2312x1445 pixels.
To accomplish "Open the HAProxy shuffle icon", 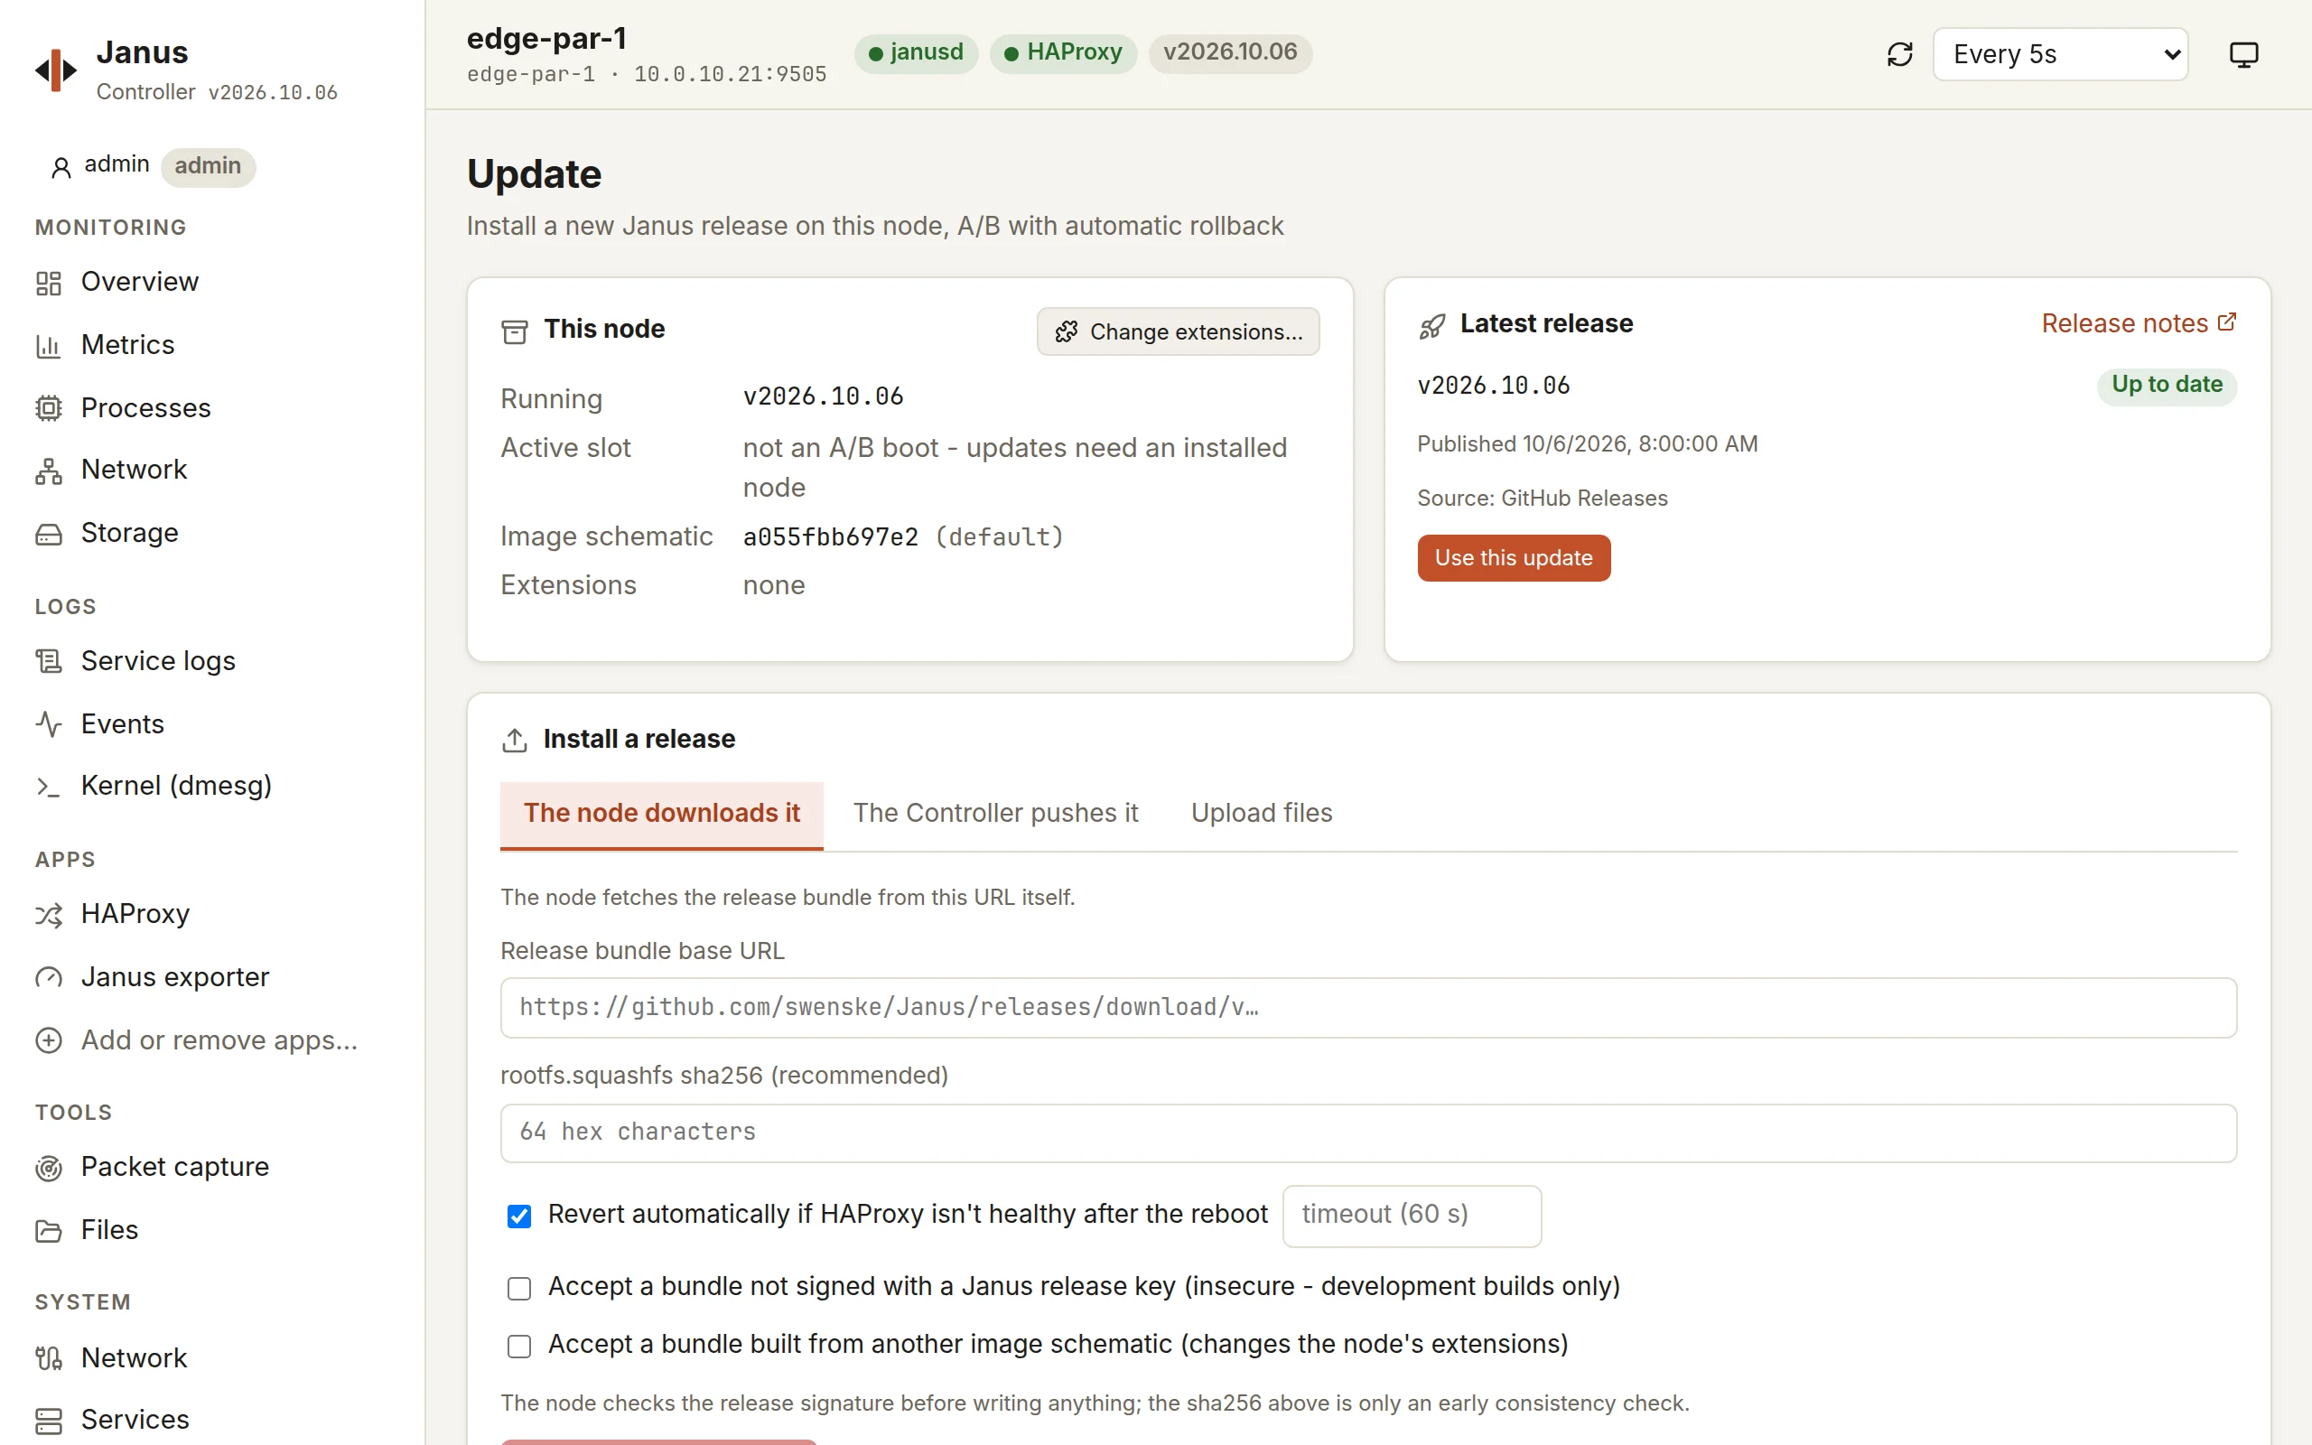I will (49, 915).
